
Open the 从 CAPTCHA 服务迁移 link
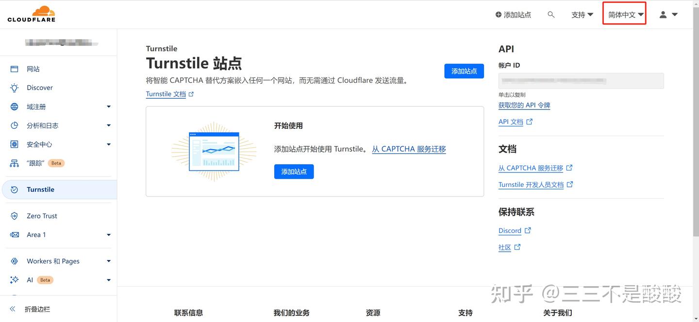[x=408, y=149]
